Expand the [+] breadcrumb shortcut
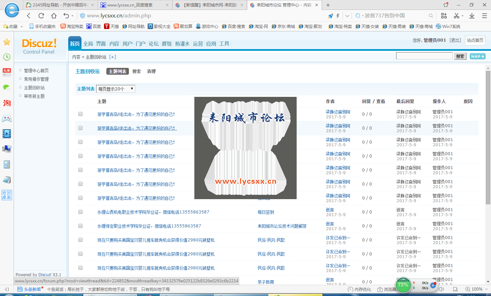 113,57
